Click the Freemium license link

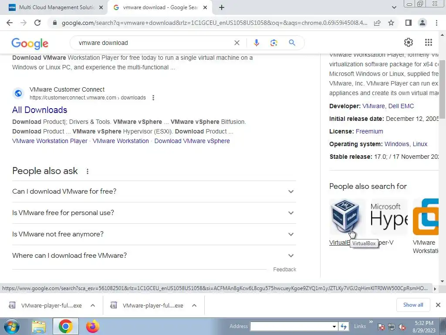(x=369, y=131)
